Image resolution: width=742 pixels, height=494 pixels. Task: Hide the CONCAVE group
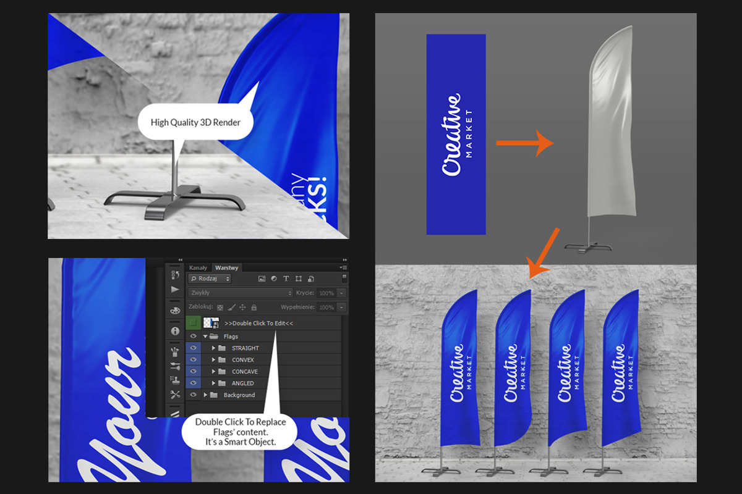click(x=193, y=372)
